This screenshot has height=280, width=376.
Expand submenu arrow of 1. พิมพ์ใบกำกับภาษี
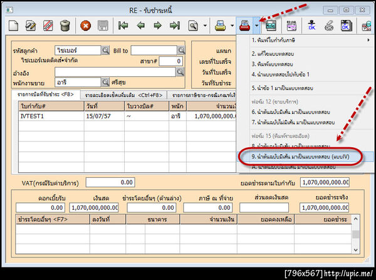(368, 40)
